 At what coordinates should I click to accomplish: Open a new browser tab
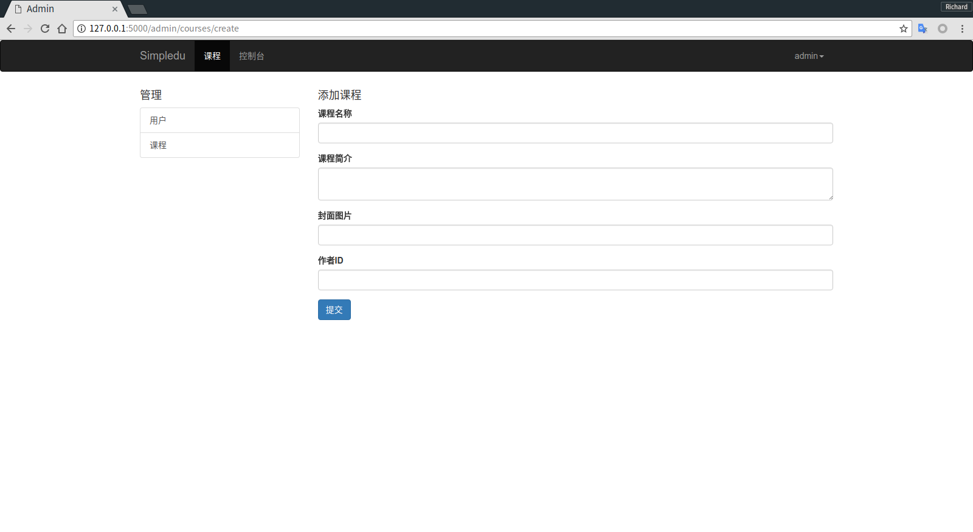point(137,9)
